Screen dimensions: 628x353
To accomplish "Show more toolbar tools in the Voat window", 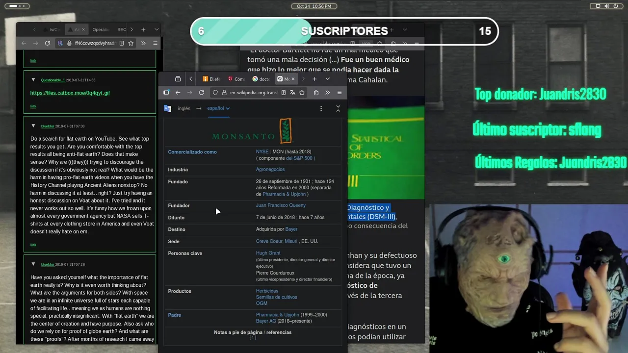I will [x=143, y=43].
